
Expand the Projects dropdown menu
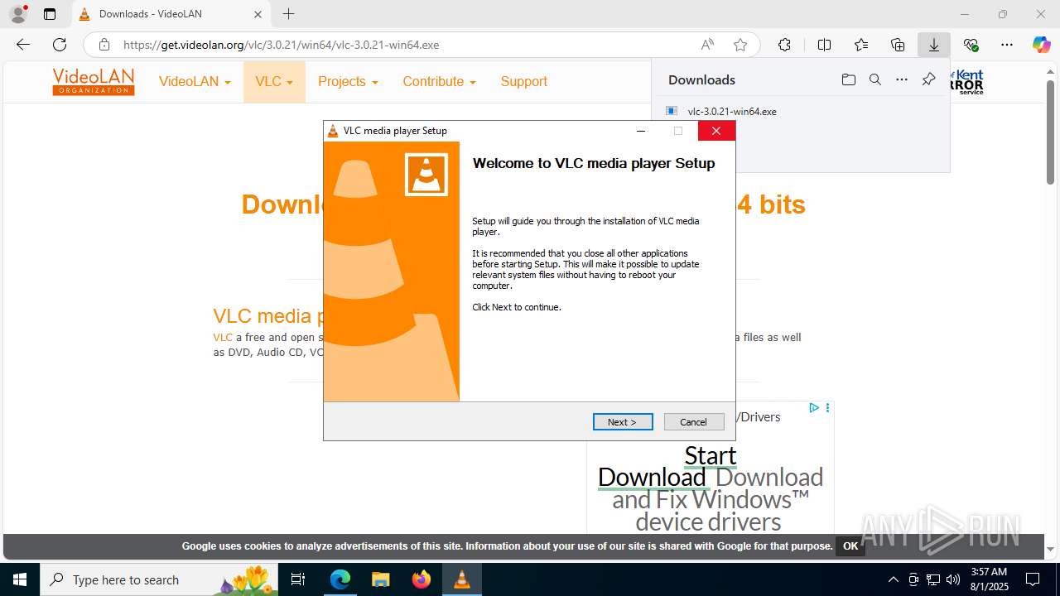(x=348, y=81)
